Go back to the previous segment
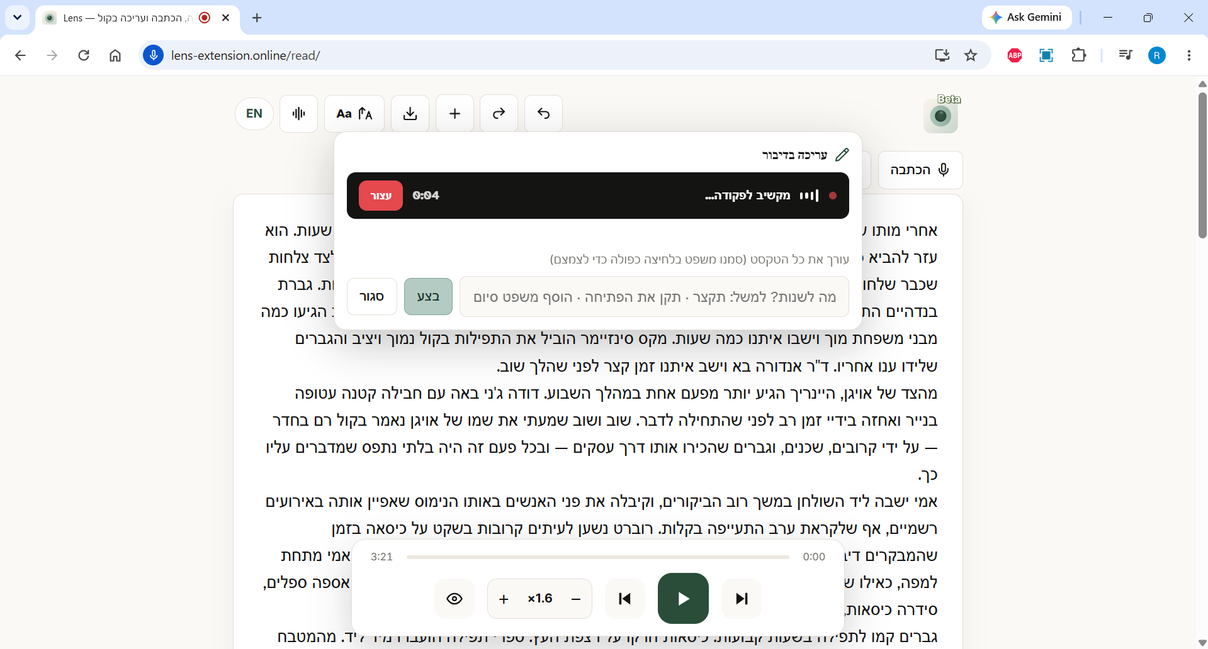This screenshot has height=649, width=1208. click(625, 598)
